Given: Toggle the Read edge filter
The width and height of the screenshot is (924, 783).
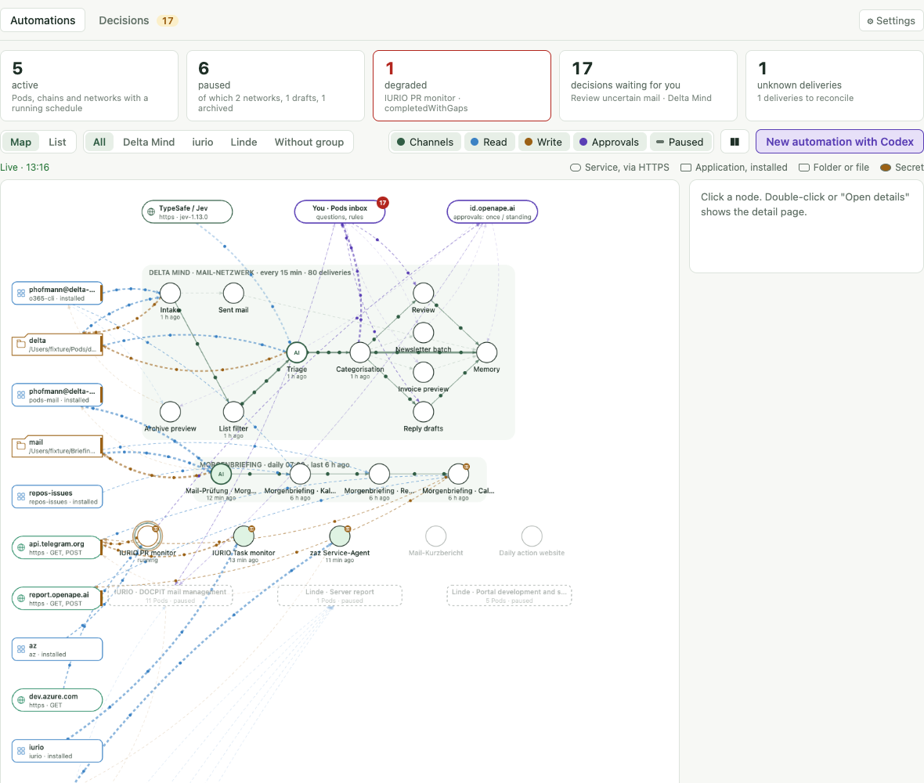Looking at the screenshot, I should [489, 142].
